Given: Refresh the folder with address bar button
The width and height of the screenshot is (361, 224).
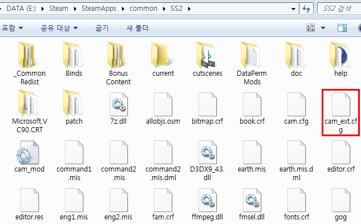Looking at the screenshot, I should (x=306, y=9).
